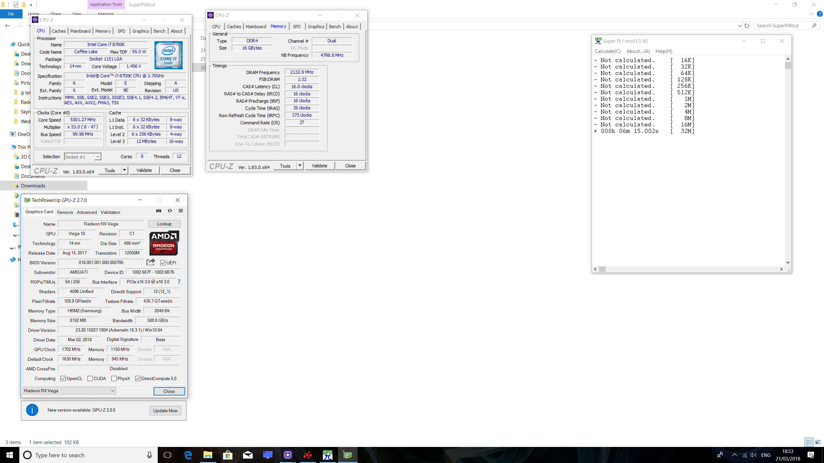Click the GPU-Z Lookup button
The image size is (824, 463).
click(164, 224)
